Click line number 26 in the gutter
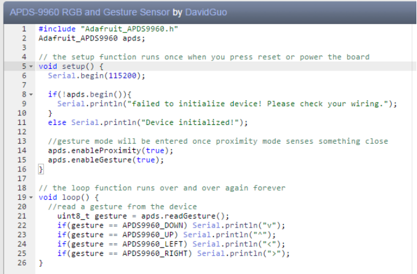Viewport: 417px width, 274px height. click(x=22, y=263)
